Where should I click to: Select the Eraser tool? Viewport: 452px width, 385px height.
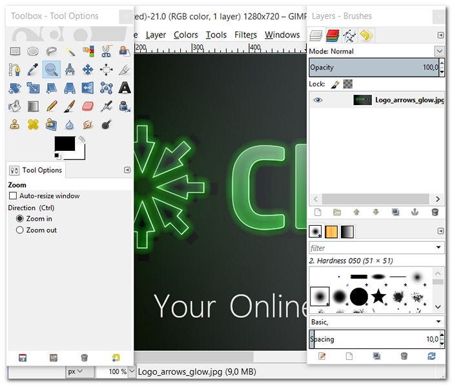pyautogui.click(x=88, y=106)
